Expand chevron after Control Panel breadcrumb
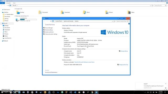This screenshot has height=94, width=168. point(63,21)
